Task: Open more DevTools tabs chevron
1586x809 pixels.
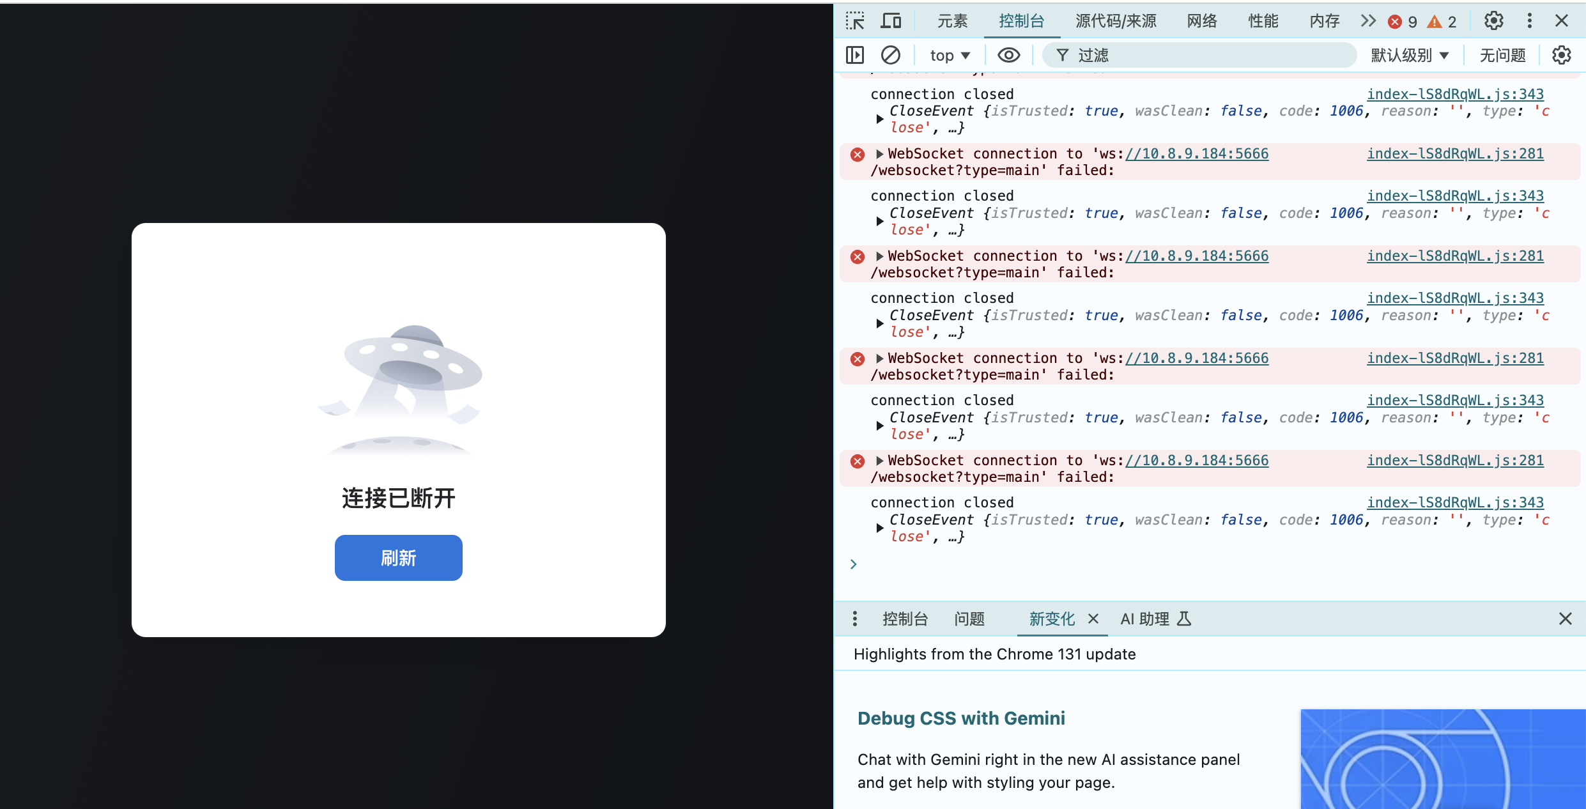Action: [x=1368, y=21]
